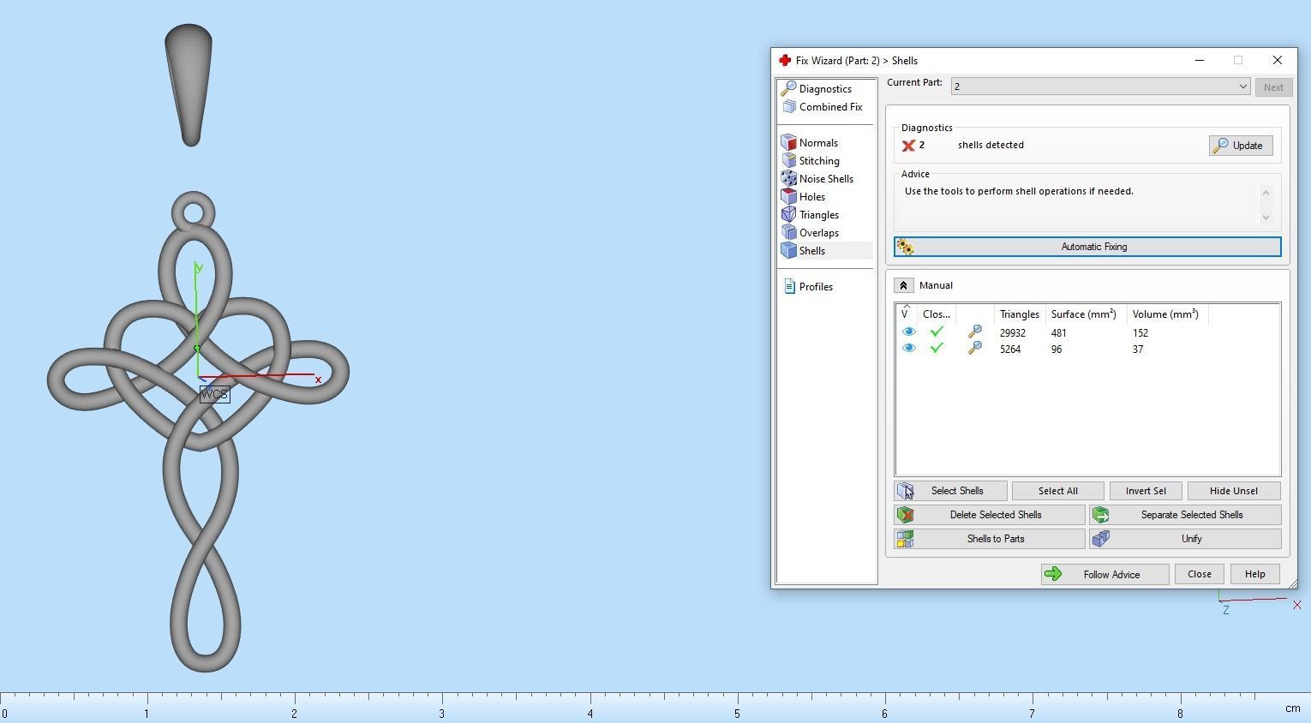Select the shell volume value 152

pos(1140,333)
